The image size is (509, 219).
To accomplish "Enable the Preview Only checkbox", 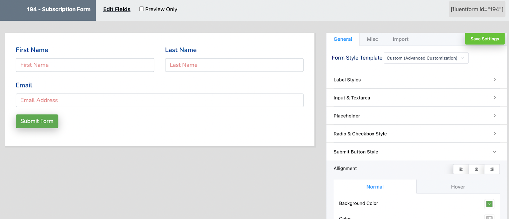I will (142, 9).
